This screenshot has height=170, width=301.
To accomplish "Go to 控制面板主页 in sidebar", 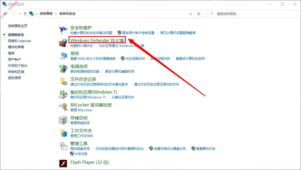I will 18,26.
